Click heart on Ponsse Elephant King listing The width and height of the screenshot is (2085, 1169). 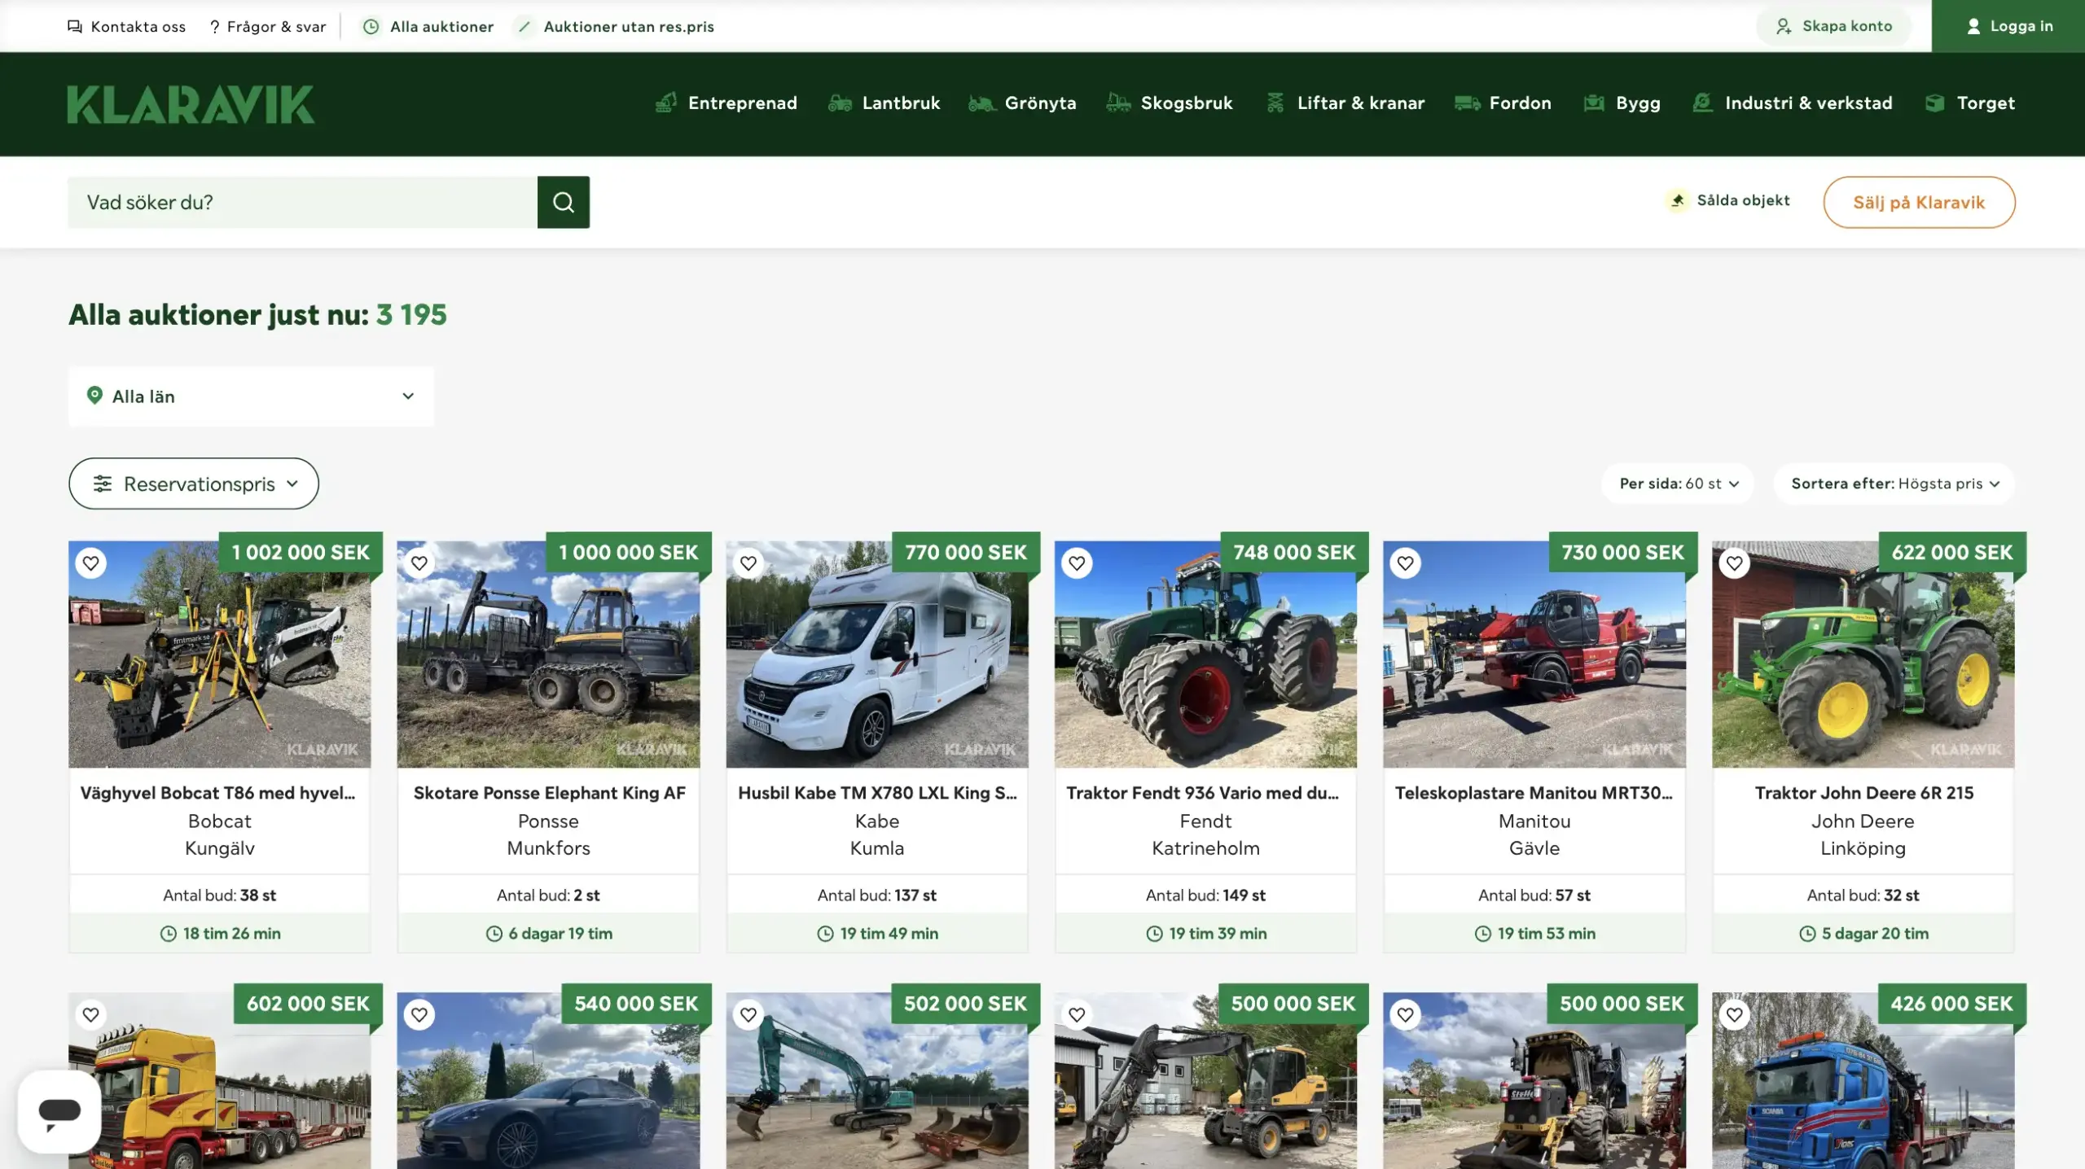coord(419,563)
